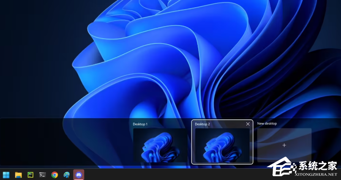
Task: Click the "Desktop 2" name label
Action: coord(202,124)
